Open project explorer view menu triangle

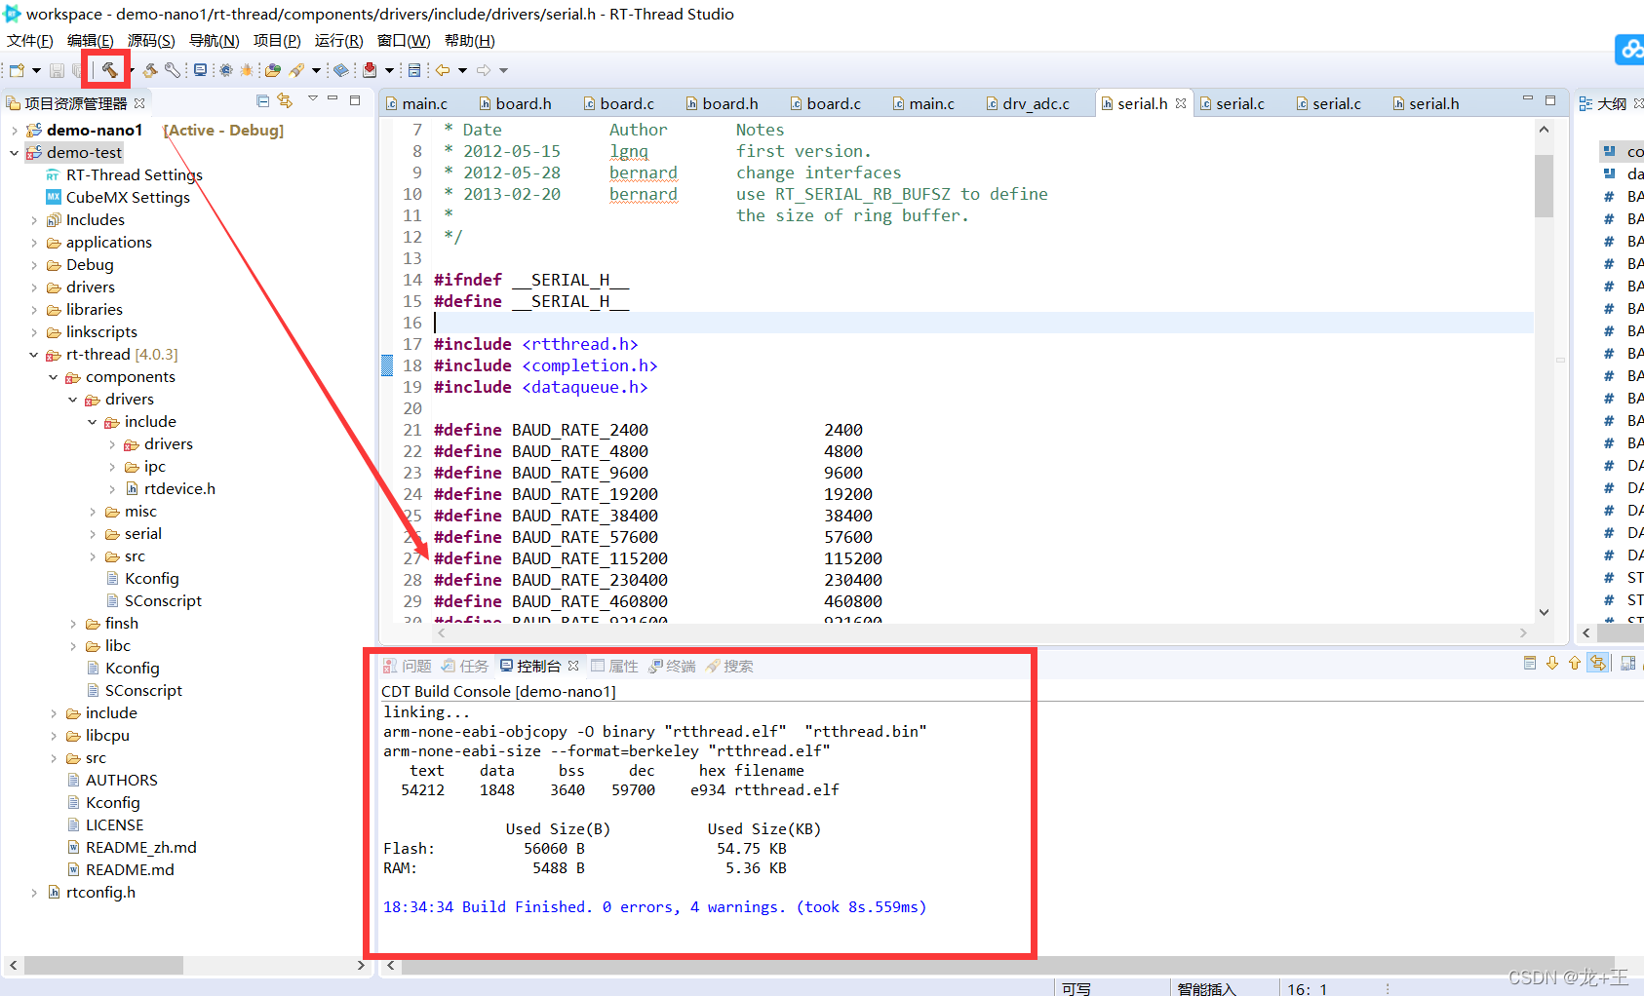pyautogui.click(x=312, y=99)
